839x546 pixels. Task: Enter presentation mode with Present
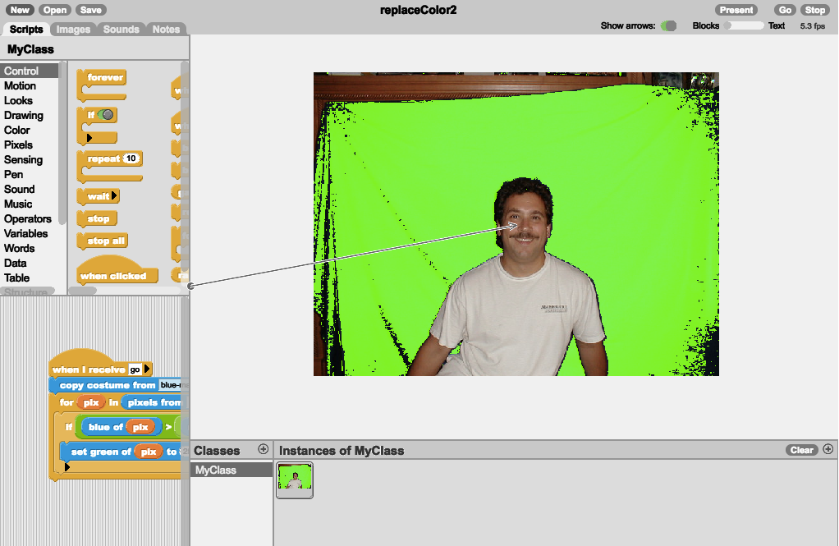[736, 10]
